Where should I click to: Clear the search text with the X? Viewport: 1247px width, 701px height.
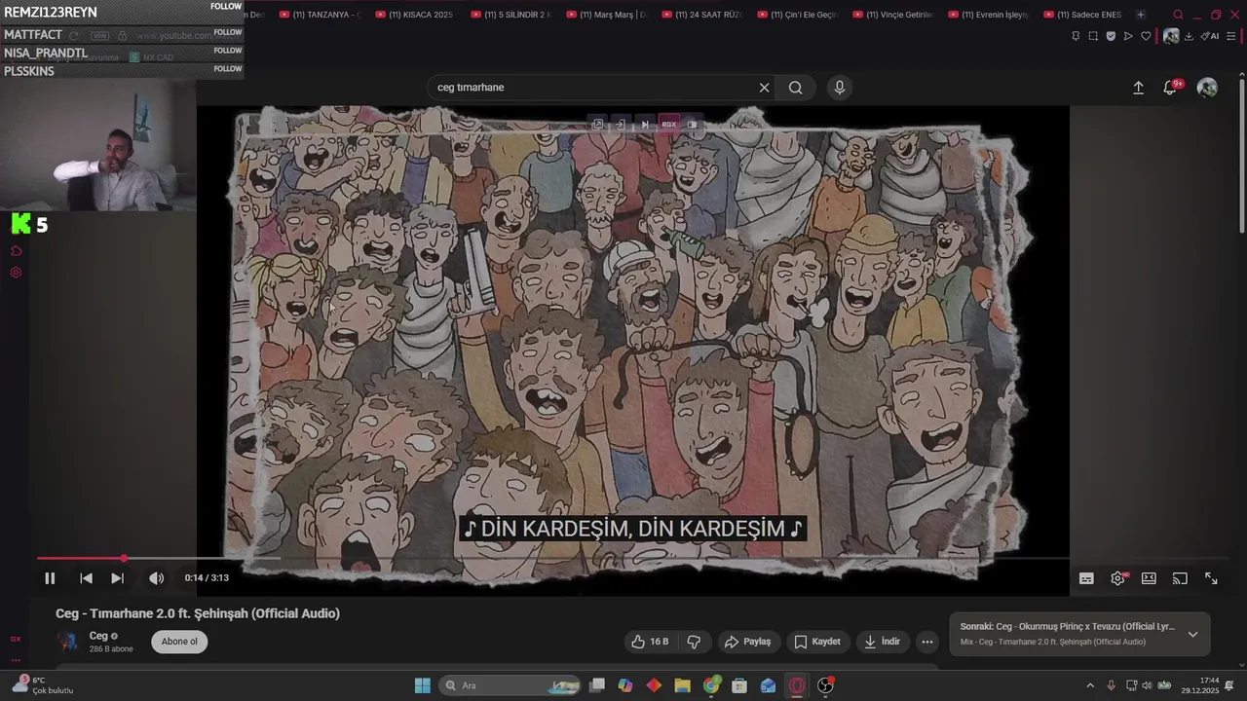[x=764, y=88]
